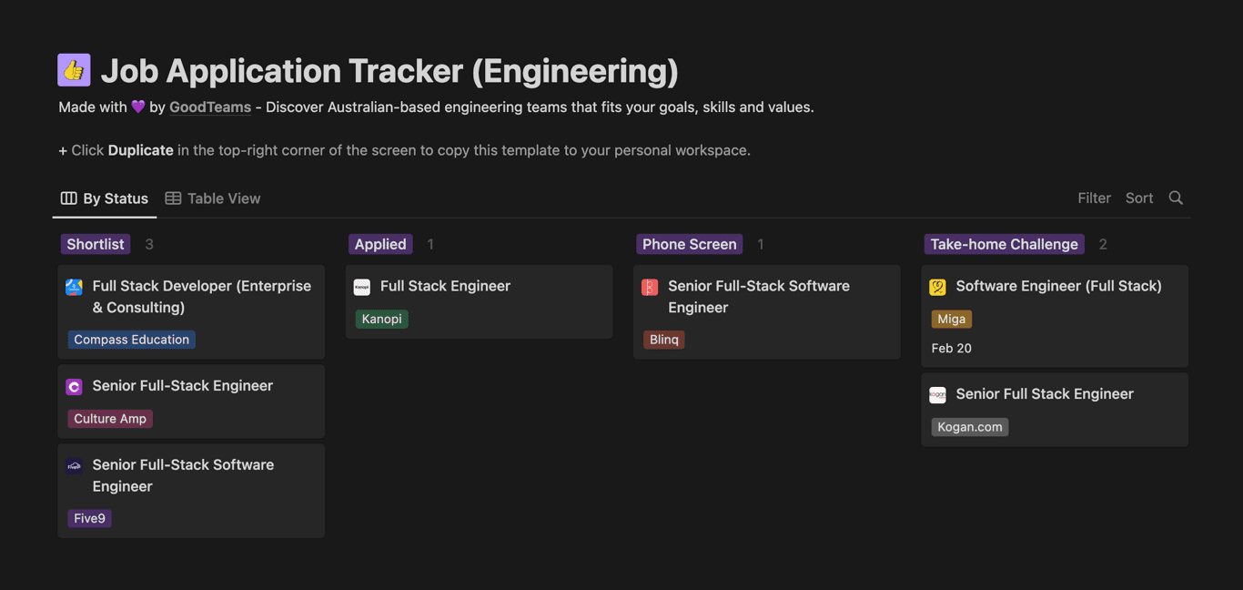Click the Phone Screen status label

pos(690,244)
